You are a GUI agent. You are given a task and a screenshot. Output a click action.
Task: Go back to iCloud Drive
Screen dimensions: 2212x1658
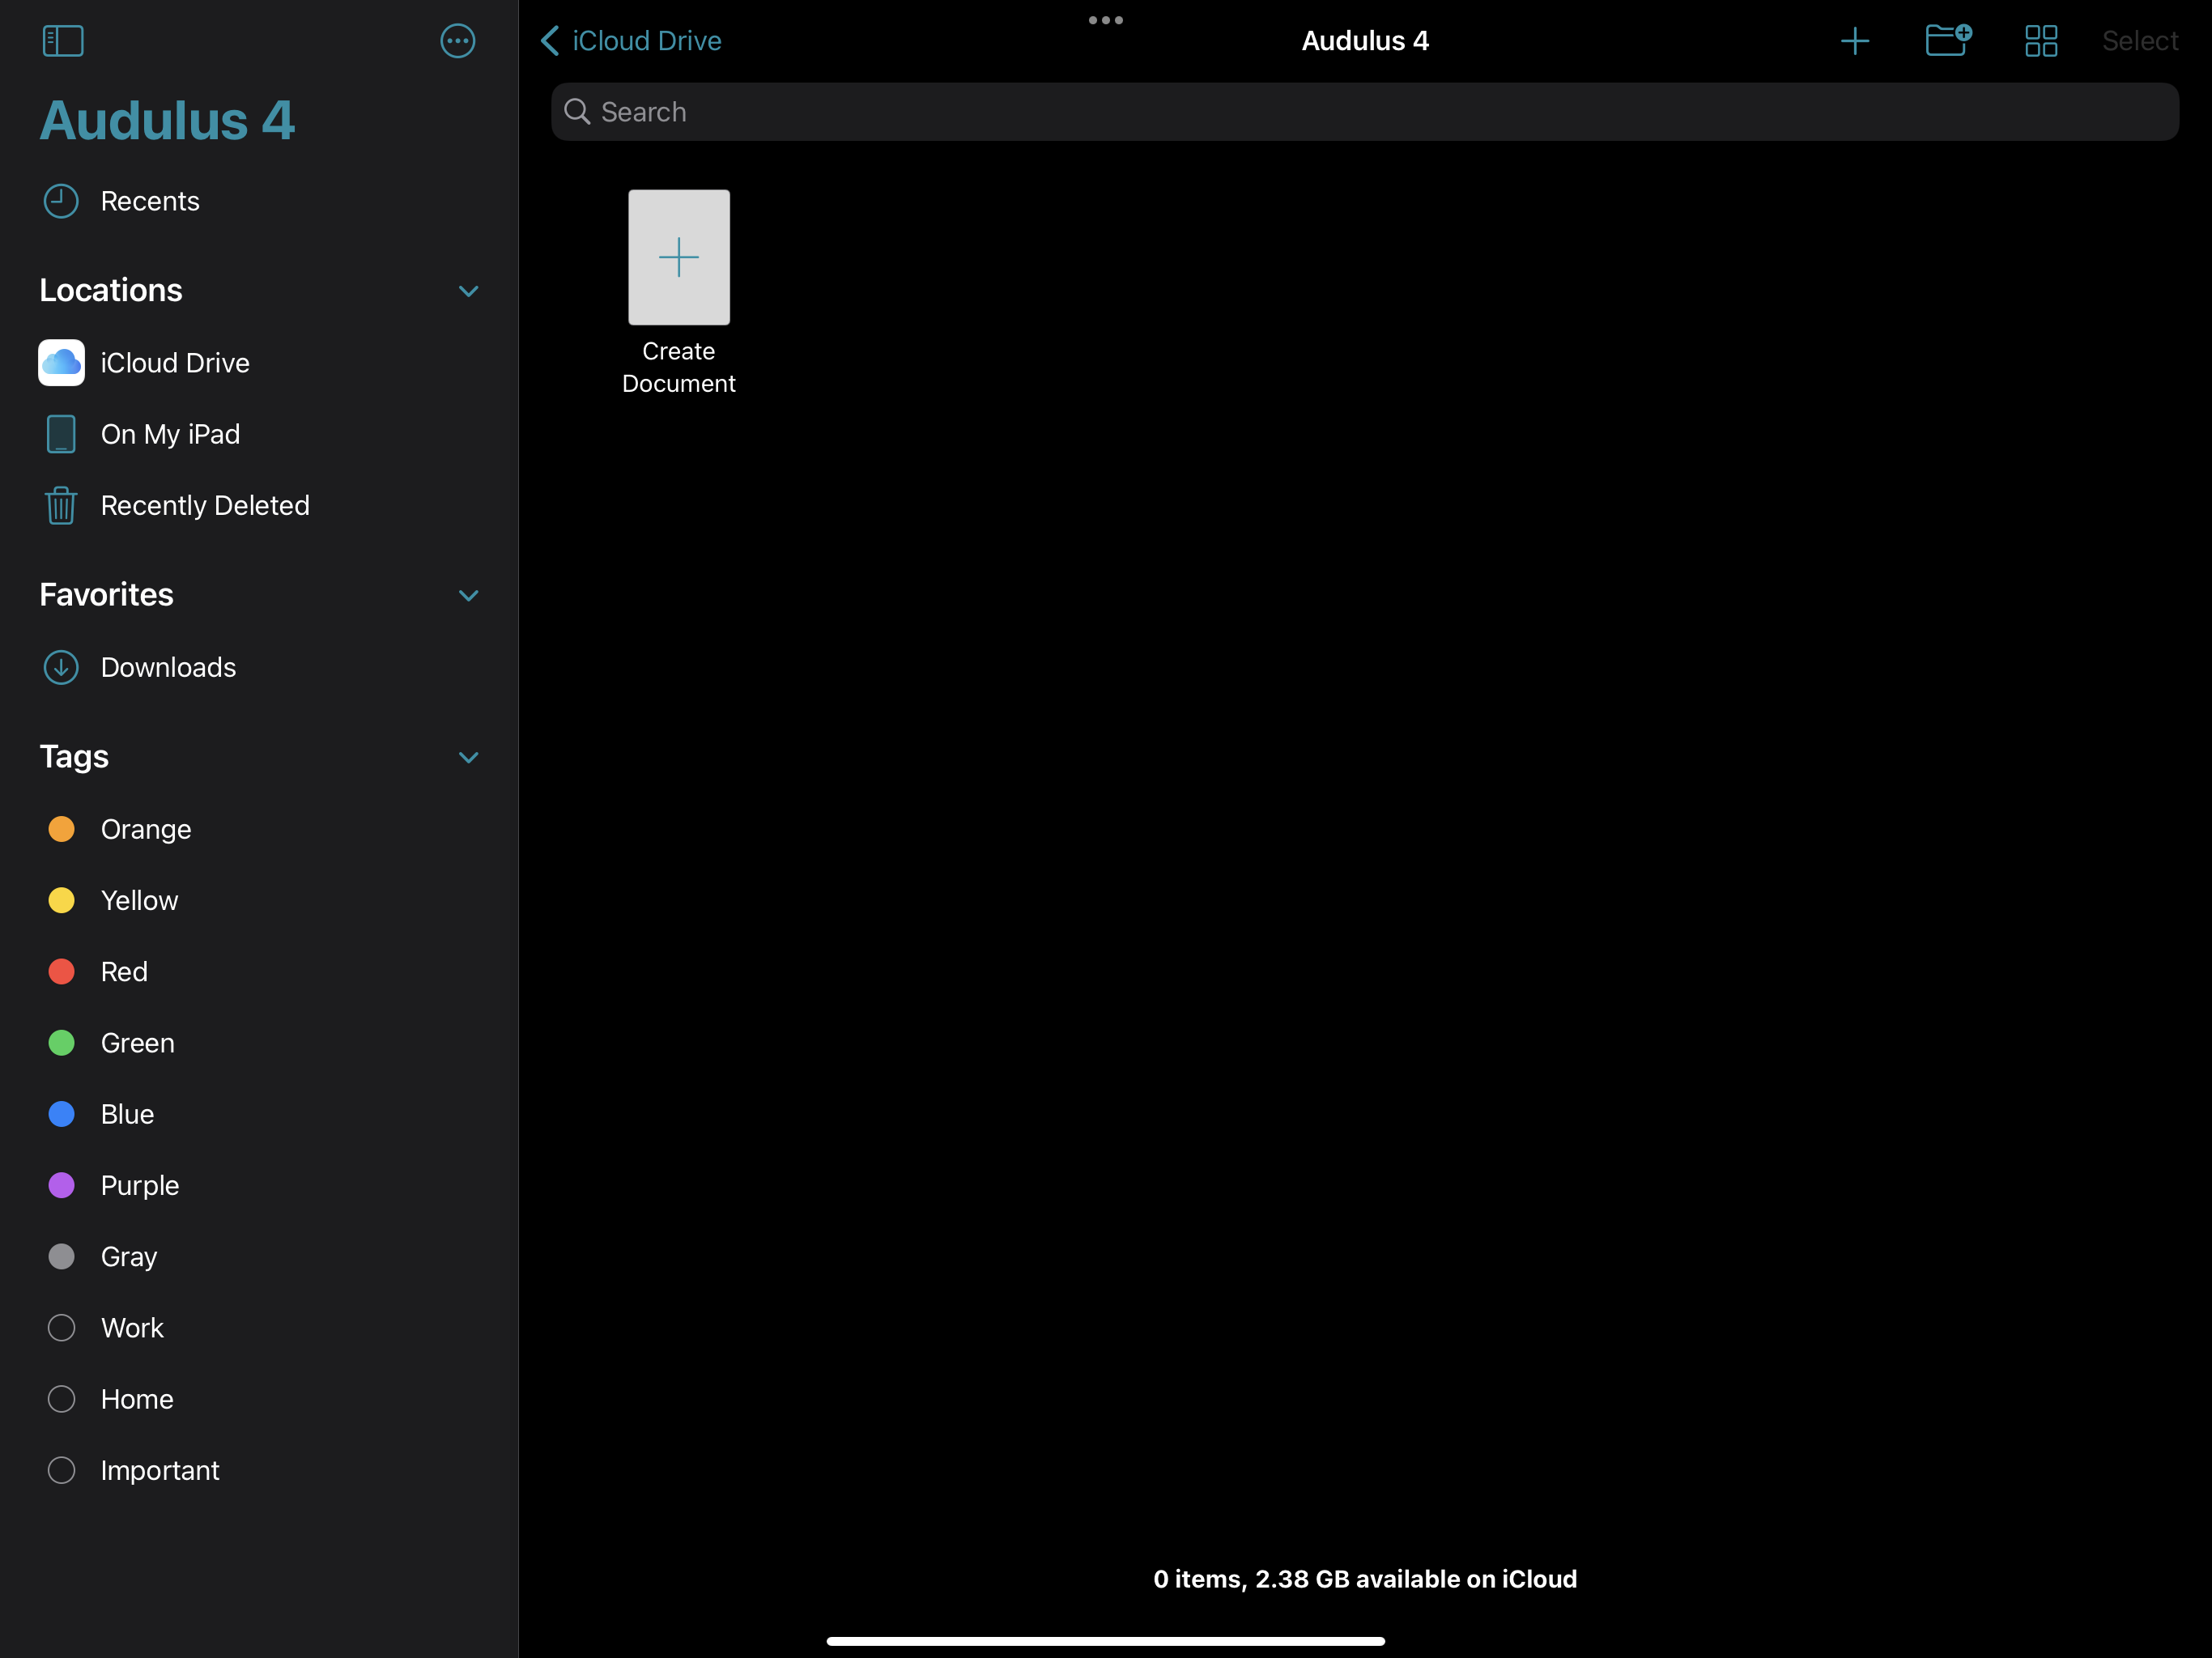pyautogui.click(x=631, y=41)
